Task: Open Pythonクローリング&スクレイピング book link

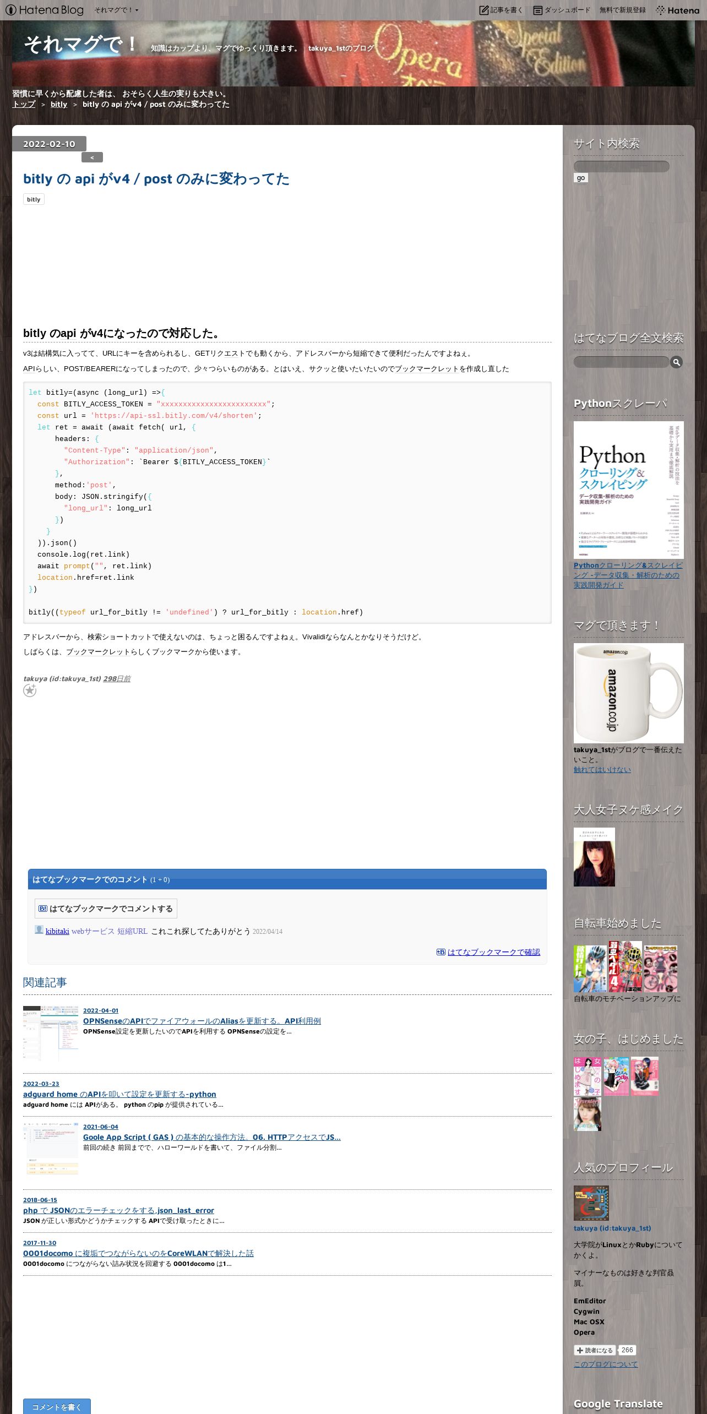Action: tap(628, 575)
